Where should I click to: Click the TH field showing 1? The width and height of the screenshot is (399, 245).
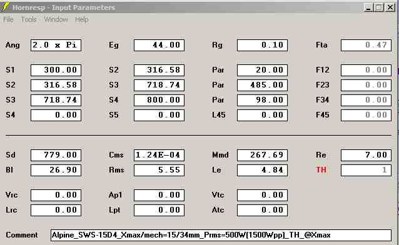click(x=366, y=170)
